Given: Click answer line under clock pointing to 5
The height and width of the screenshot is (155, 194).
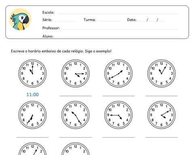Looking at the screenshot, I should tap(76, 137).
